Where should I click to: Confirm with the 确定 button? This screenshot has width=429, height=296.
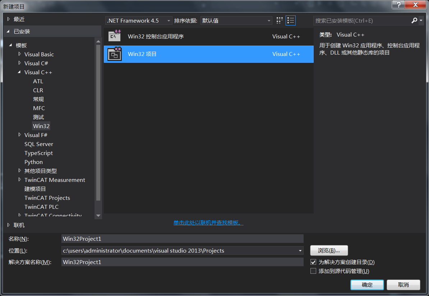pos(367,285)
